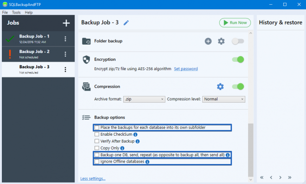Image resolution: width=306 pixels, height=184 pixels.
Task: Open the Help menu
Action: click(29, 13)
